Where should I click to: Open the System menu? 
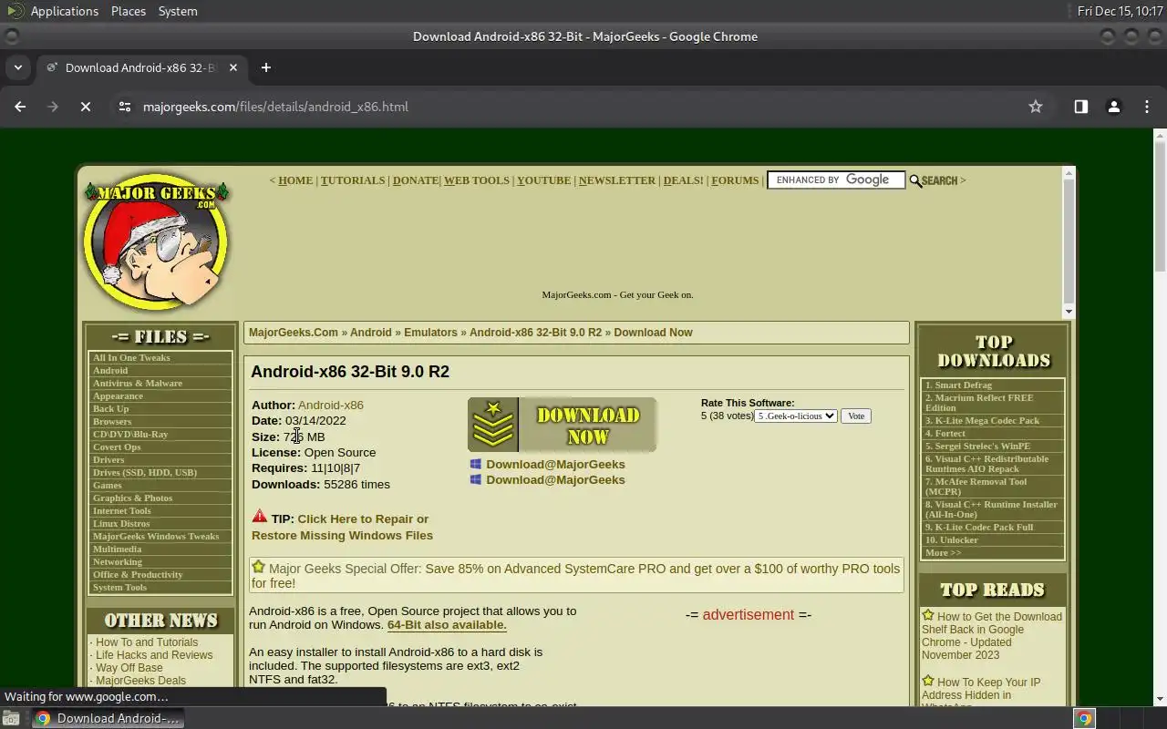point(178,11)
